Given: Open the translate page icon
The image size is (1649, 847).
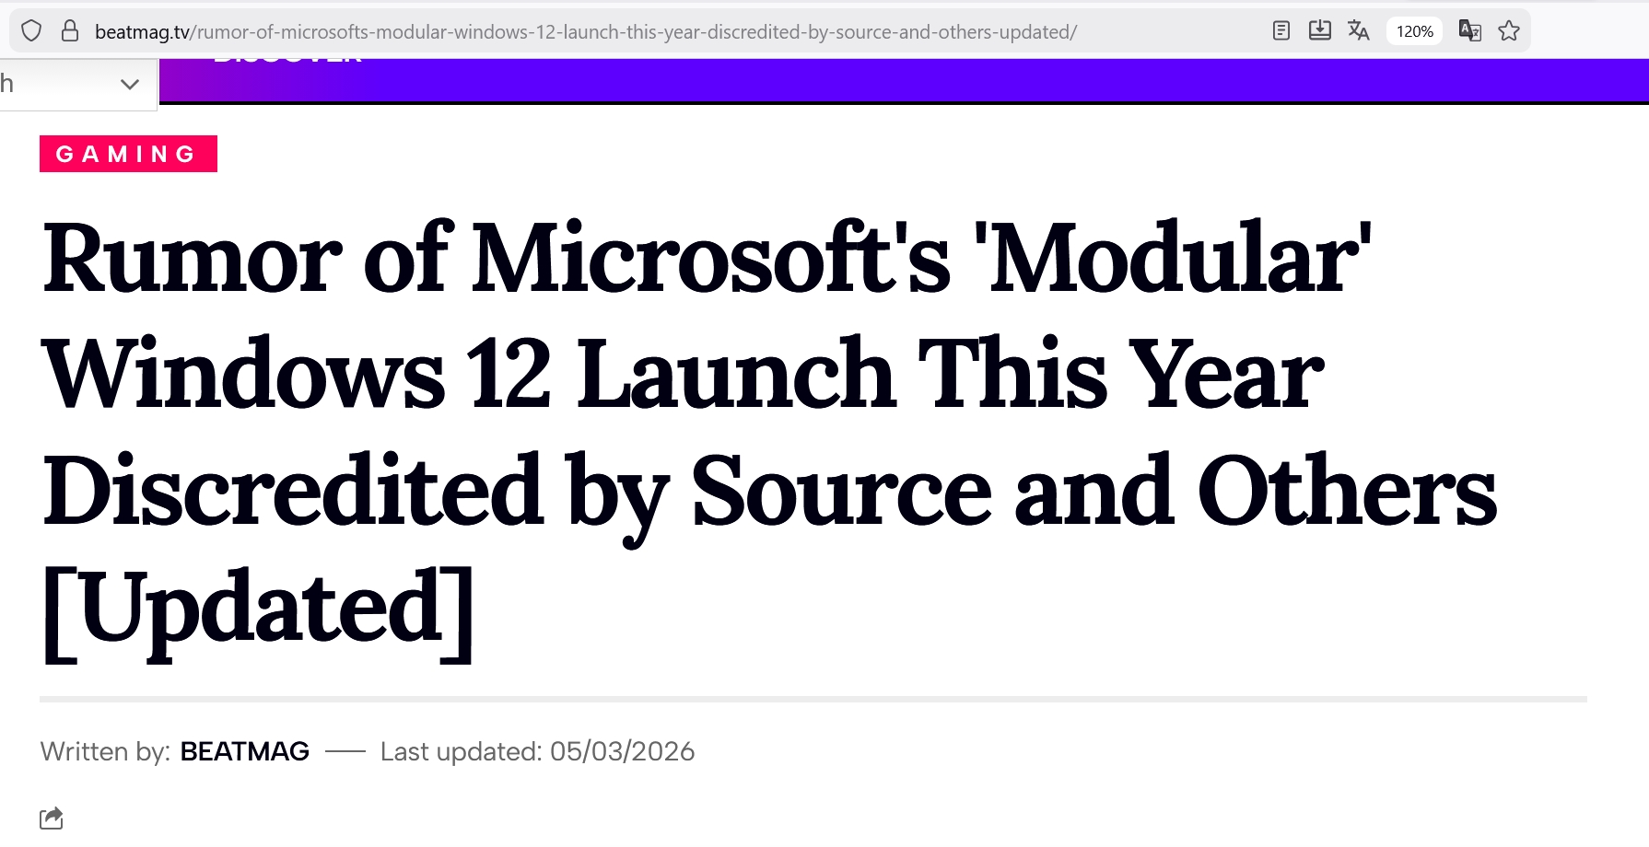Looking at the screenshot, I should (1358, 31).
